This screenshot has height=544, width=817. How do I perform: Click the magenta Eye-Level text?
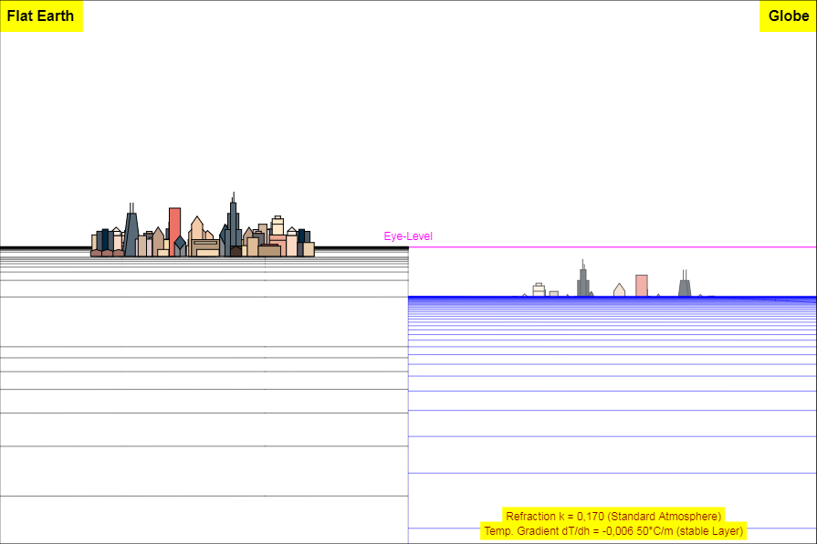pos(408,236)
